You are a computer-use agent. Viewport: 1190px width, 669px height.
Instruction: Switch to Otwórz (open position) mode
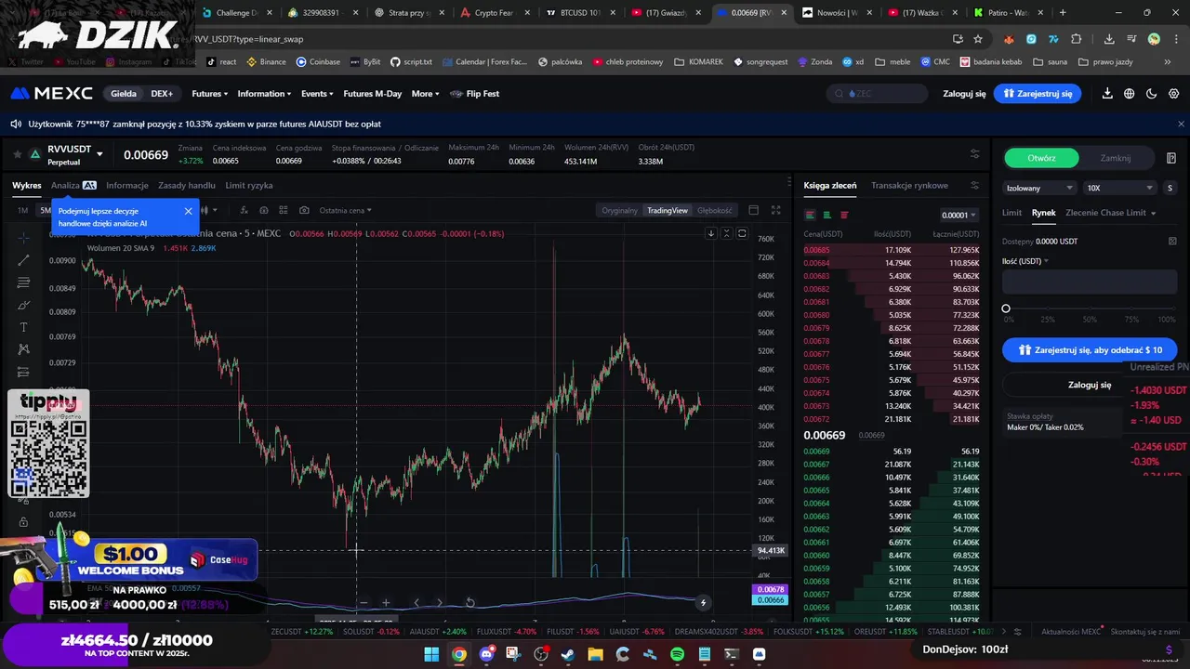click(1041, 158)
